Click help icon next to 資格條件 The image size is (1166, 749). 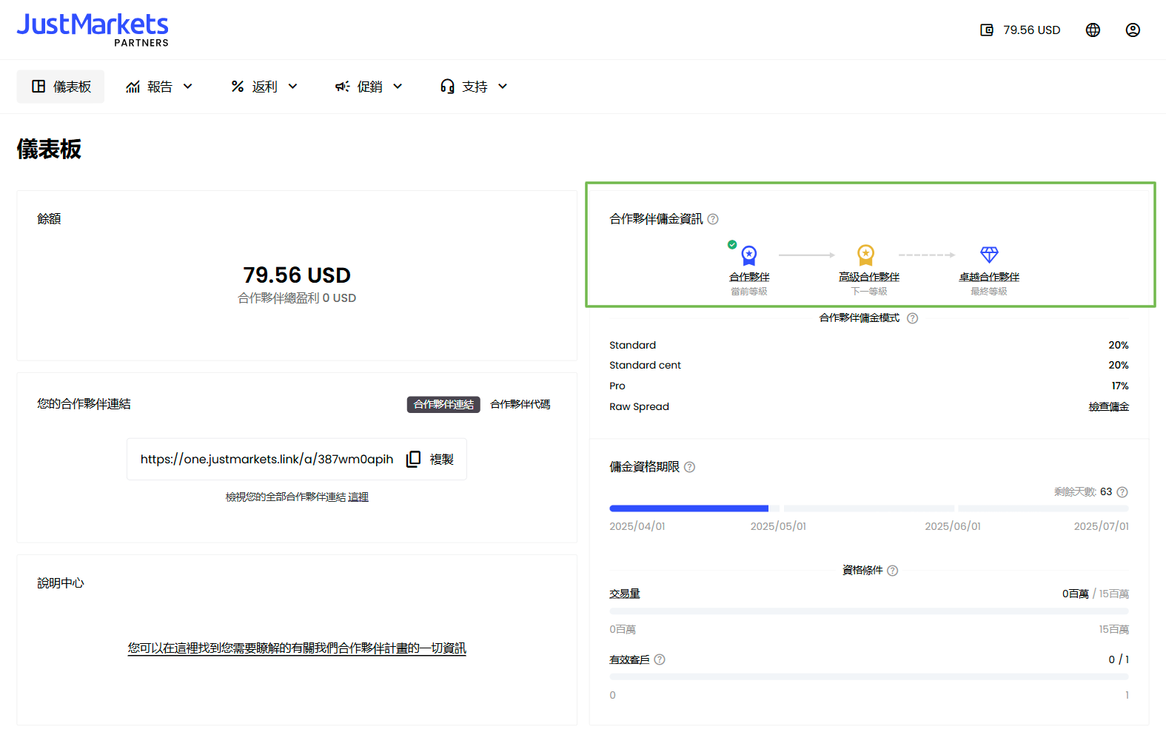tap(892, 571)
